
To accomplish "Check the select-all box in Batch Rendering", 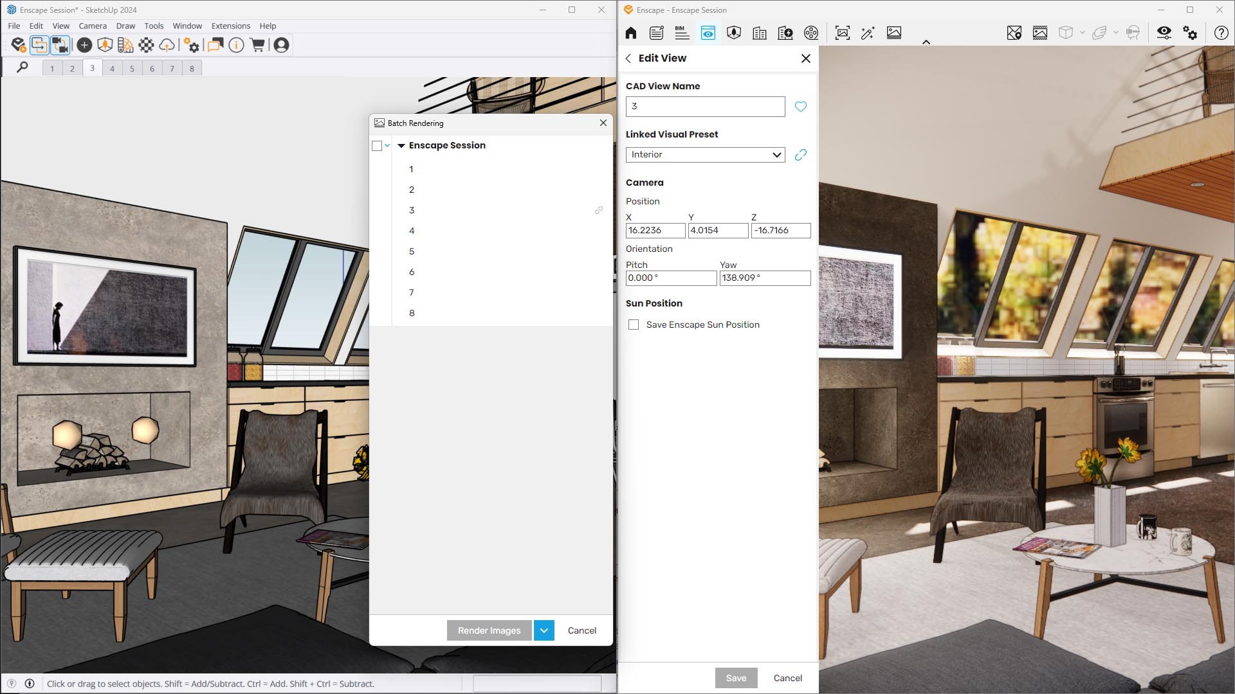I will 378,146.
